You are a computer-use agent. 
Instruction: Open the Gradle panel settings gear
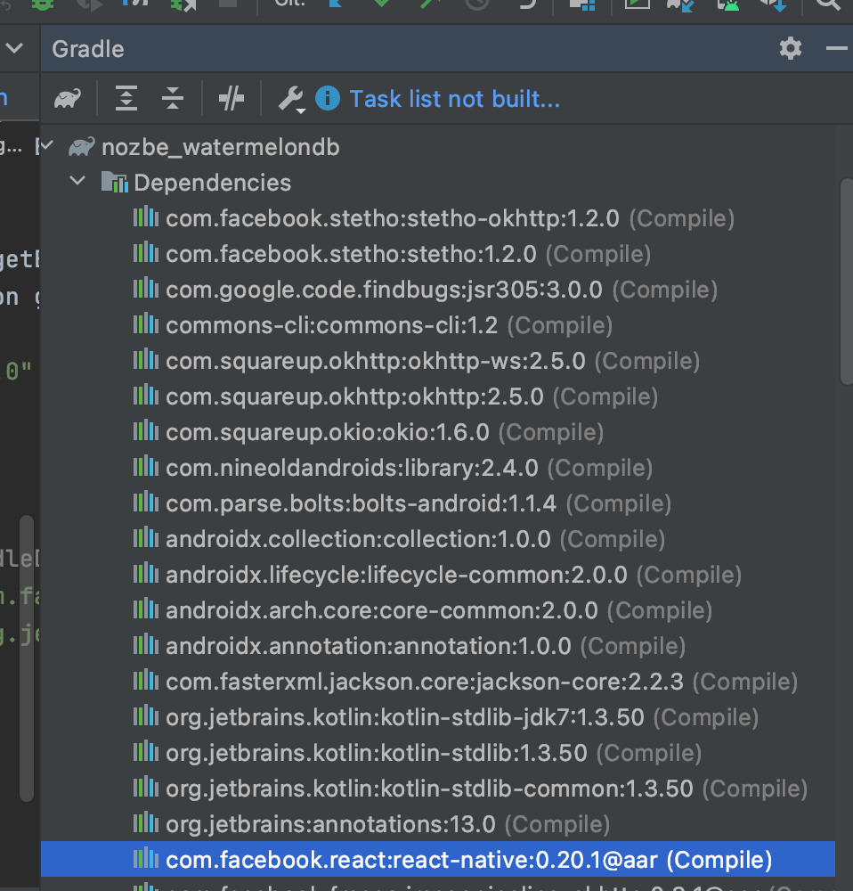coord(789,49)
